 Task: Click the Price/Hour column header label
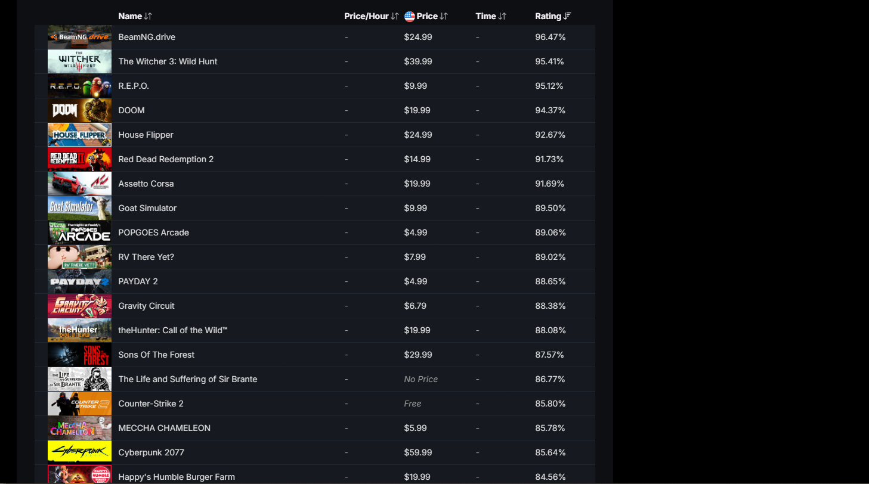click(366, 17)
